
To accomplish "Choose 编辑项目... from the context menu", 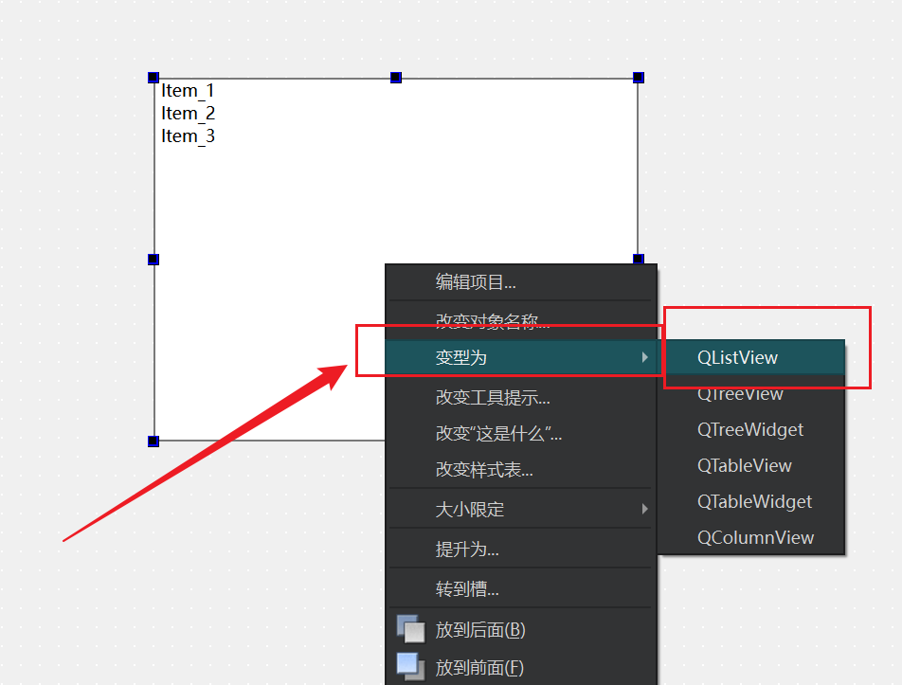I will [476, 282].
